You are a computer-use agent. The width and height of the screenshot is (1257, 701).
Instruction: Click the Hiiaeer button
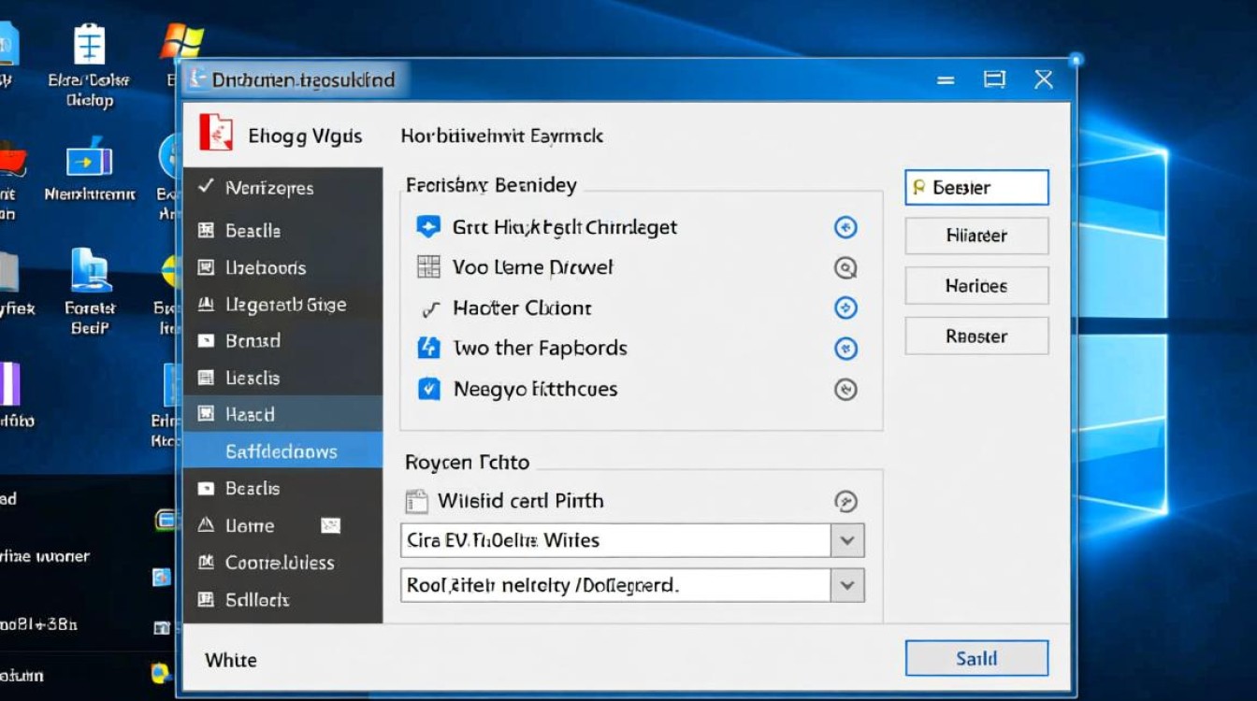[x=975, y=236]
